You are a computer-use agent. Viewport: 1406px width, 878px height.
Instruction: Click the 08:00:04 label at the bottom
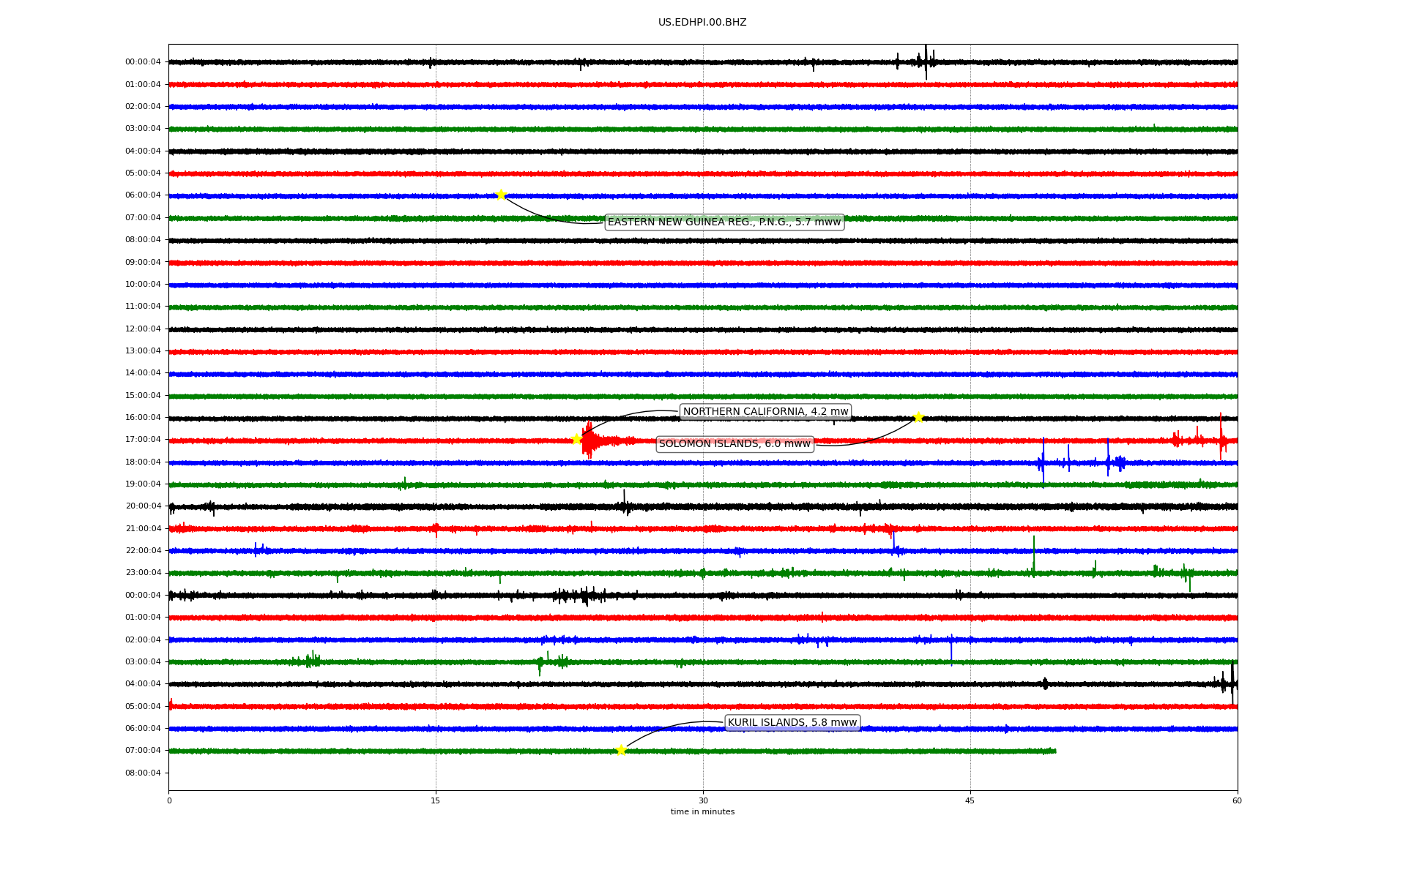pyautogui.click(x=143, y=773)
